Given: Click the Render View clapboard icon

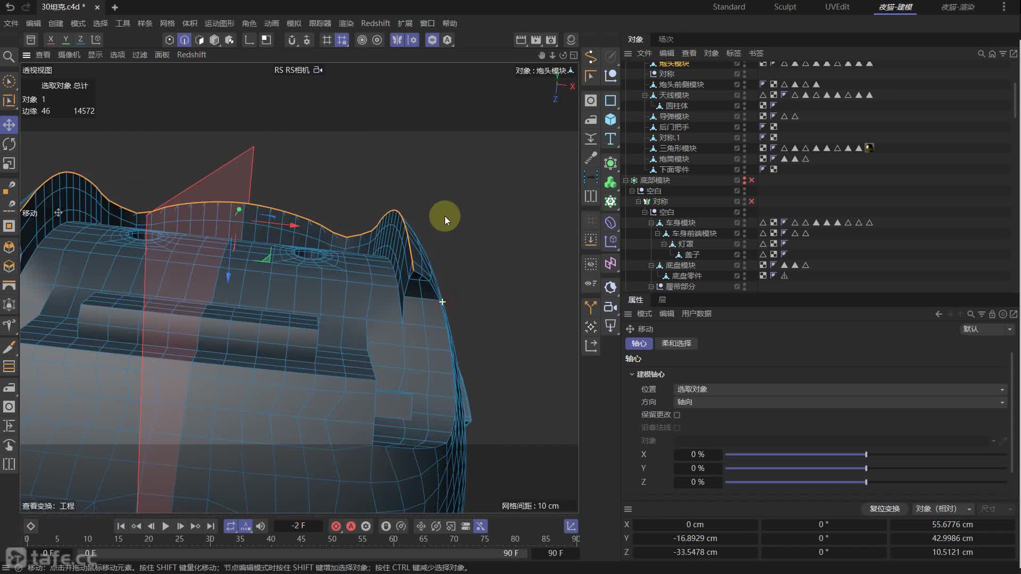Looking at the screenshot, I should [x=521, y=40].
